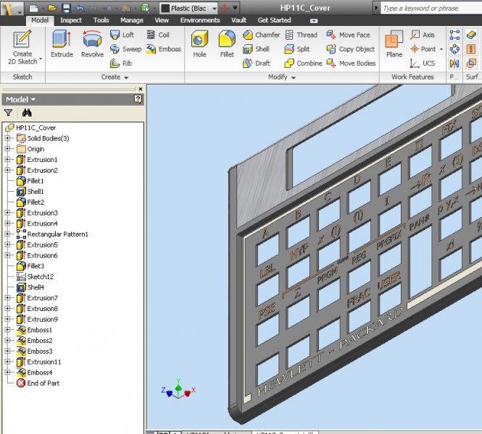The height and width of the screenshot is (434, 482).
Task: Open the Point tool dropdown arrow
Action: [x=441, y=49]
